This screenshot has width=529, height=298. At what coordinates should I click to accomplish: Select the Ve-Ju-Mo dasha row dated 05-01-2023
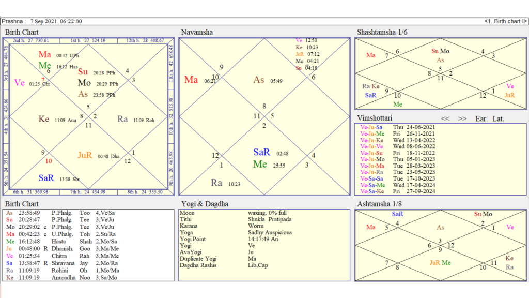397,159
